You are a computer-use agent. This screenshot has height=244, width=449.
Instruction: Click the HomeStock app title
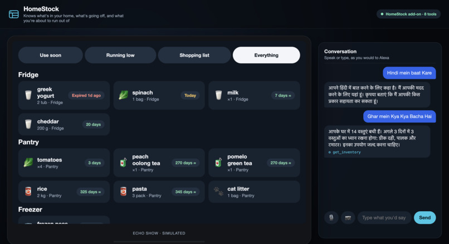coord(41,9)
